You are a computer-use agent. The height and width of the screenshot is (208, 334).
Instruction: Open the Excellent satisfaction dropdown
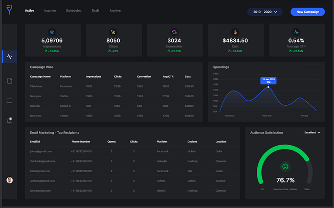point(312,132)
